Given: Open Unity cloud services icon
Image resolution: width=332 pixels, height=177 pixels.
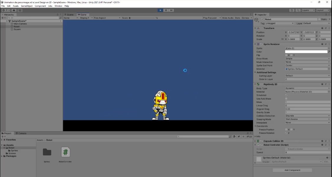Looking at the screenshot, I should (x=14, y=10).
